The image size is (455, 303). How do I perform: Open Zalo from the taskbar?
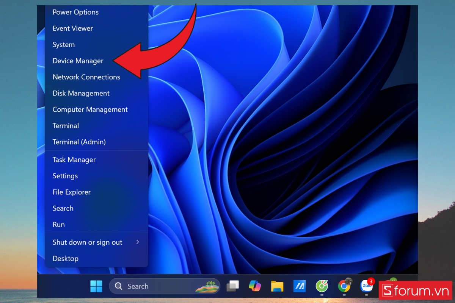(367, 286)
